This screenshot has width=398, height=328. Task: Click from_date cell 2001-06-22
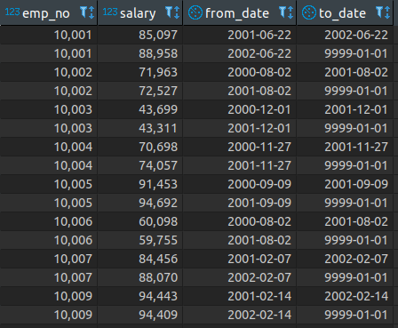pos(240,35)
